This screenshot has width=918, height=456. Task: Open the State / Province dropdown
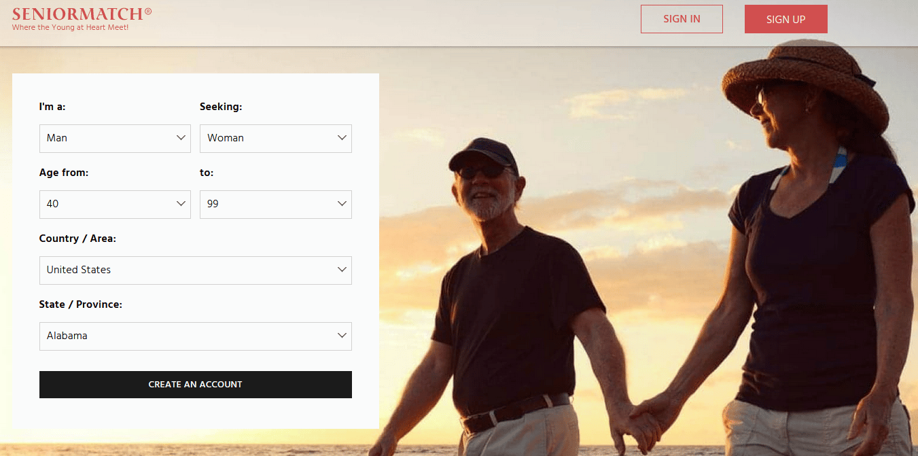click(196, 336)
